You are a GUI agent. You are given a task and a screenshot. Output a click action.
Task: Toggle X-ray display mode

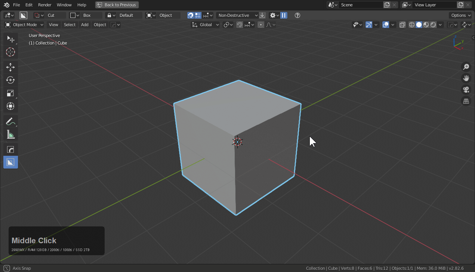pos(402,25)
